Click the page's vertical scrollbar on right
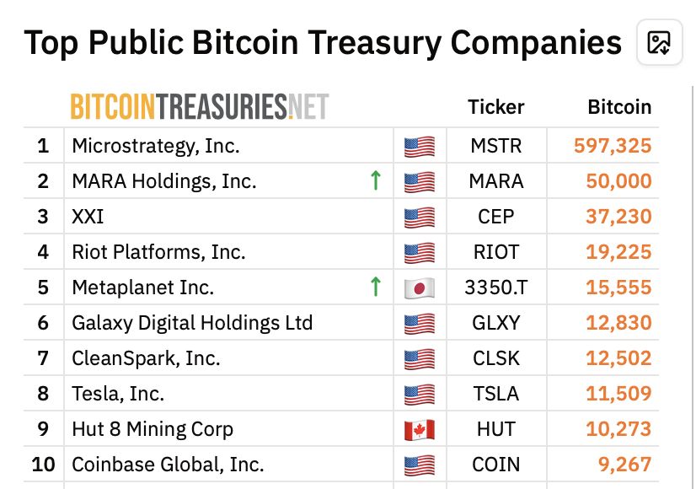The width and height of the screenshot is (696, 489). click(x=692, y=287)
